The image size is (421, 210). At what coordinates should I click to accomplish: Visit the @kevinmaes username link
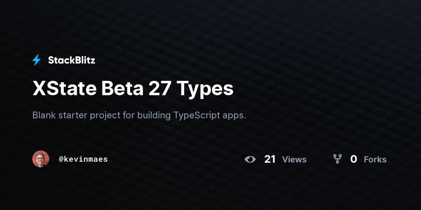[83, 159]
